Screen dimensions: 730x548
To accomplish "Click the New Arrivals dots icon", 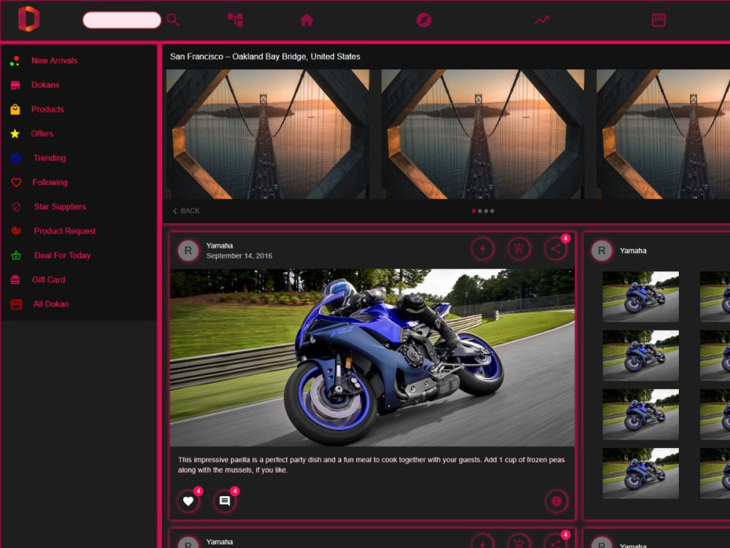I will tap(15, 61).
